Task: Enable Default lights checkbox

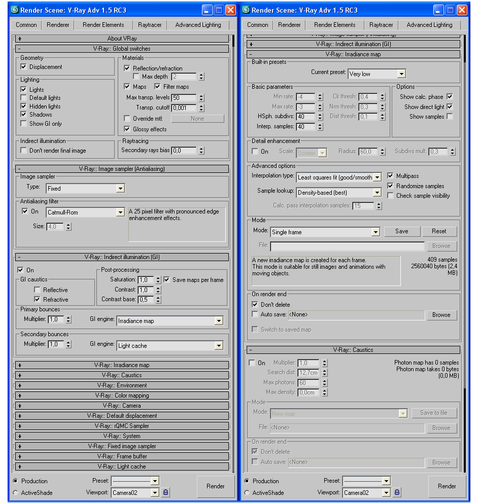Action: [x=23, y=98]
